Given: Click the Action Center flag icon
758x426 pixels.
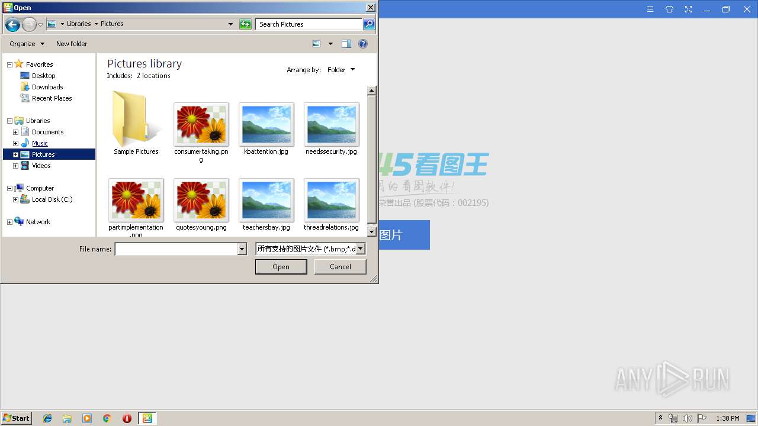Looking at the screenshot, I should (x=701, y=418).
